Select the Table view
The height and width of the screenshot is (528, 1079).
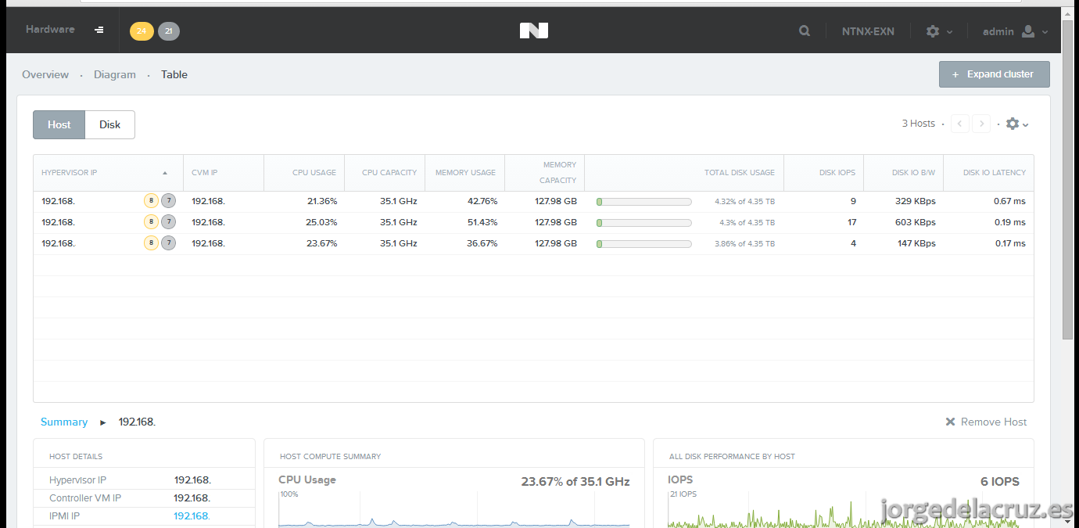click(174, 74)
